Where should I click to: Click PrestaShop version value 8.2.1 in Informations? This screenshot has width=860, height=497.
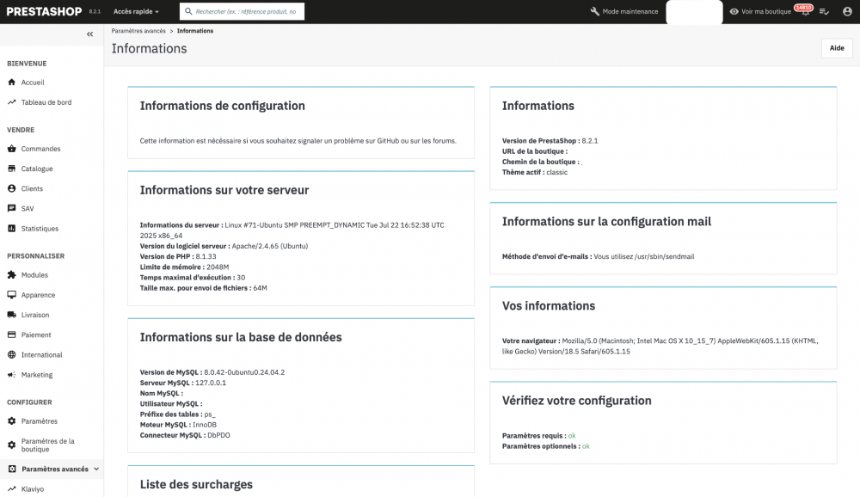[x=590, y=140]
